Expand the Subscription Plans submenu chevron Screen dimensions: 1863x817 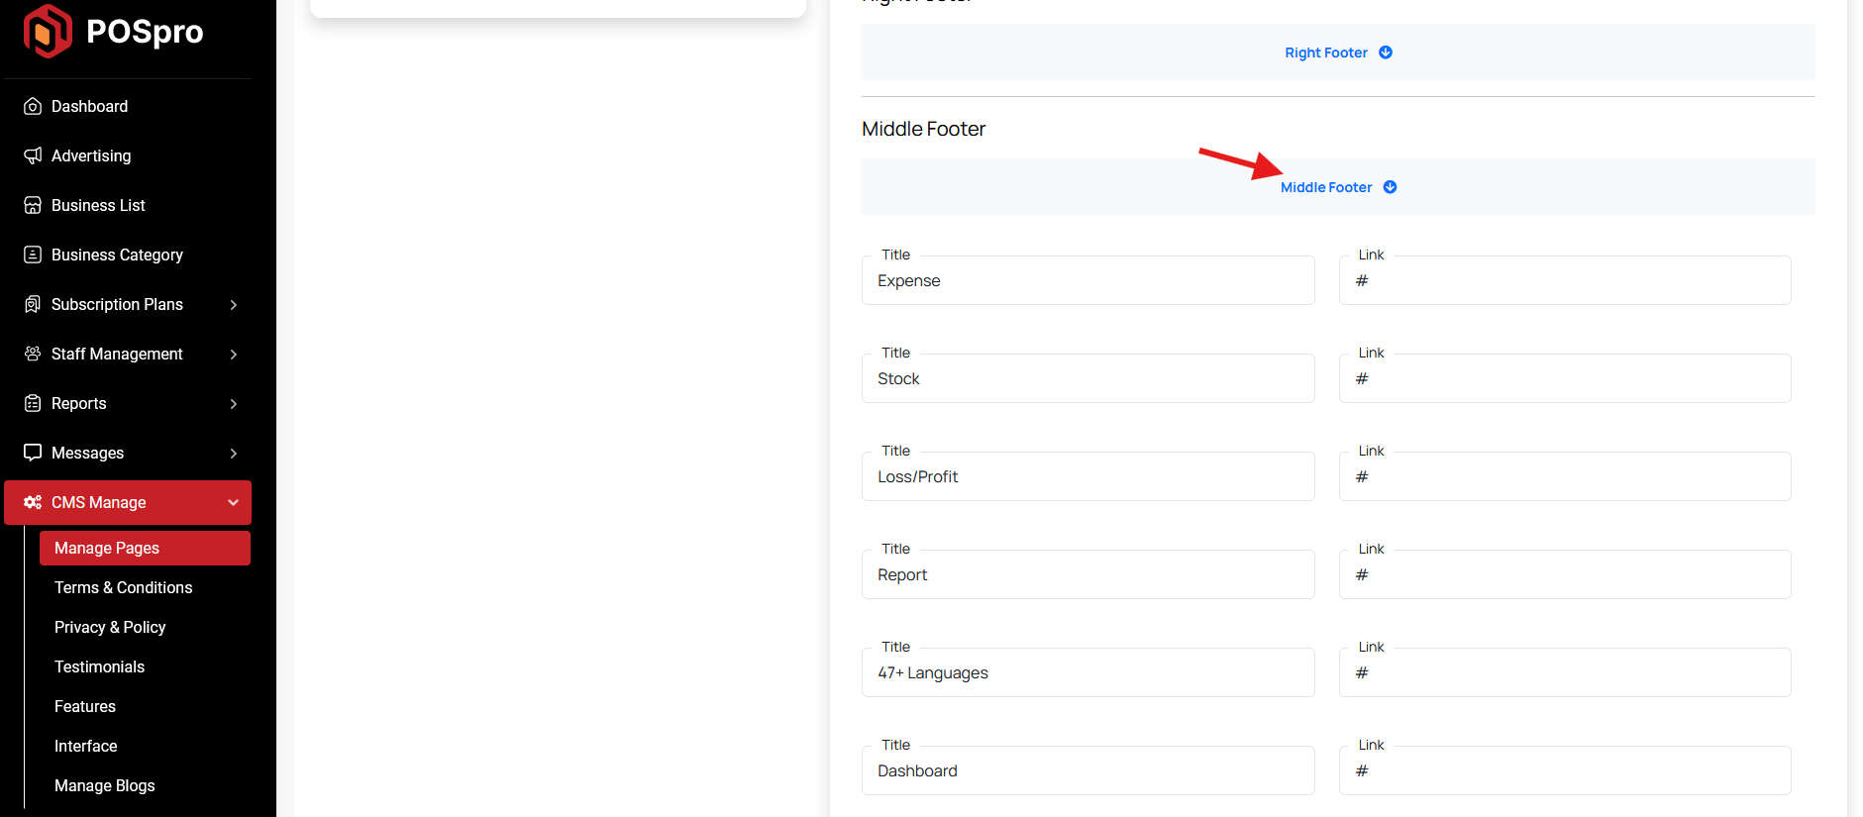pos(234,305)
